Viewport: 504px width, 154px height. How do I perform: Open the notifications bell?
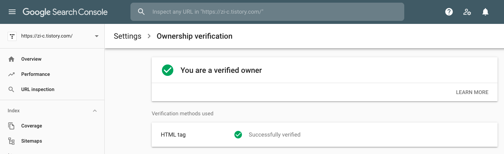click(485, 12)
